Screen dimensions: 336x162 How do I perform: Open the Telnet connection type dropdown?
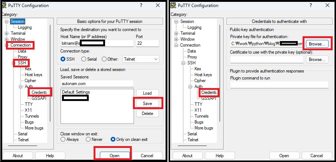click(x=141, y=59)
